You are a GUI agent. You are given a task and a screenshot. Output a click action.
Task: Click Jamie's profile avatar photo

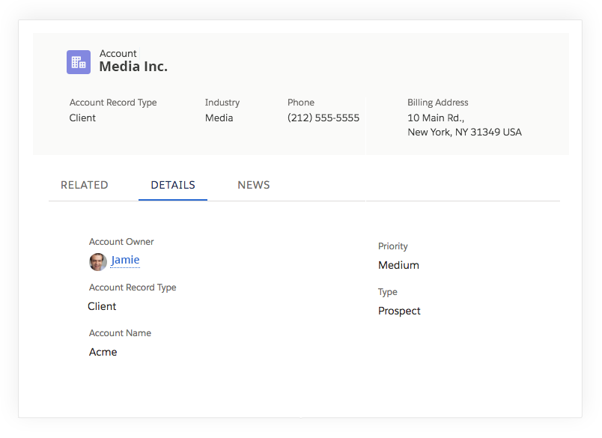(98, 261)
